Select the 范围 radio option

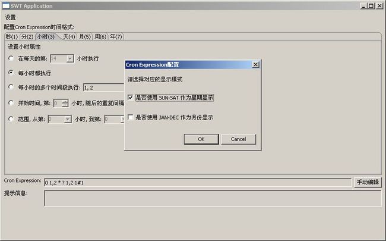click(11, 119)
